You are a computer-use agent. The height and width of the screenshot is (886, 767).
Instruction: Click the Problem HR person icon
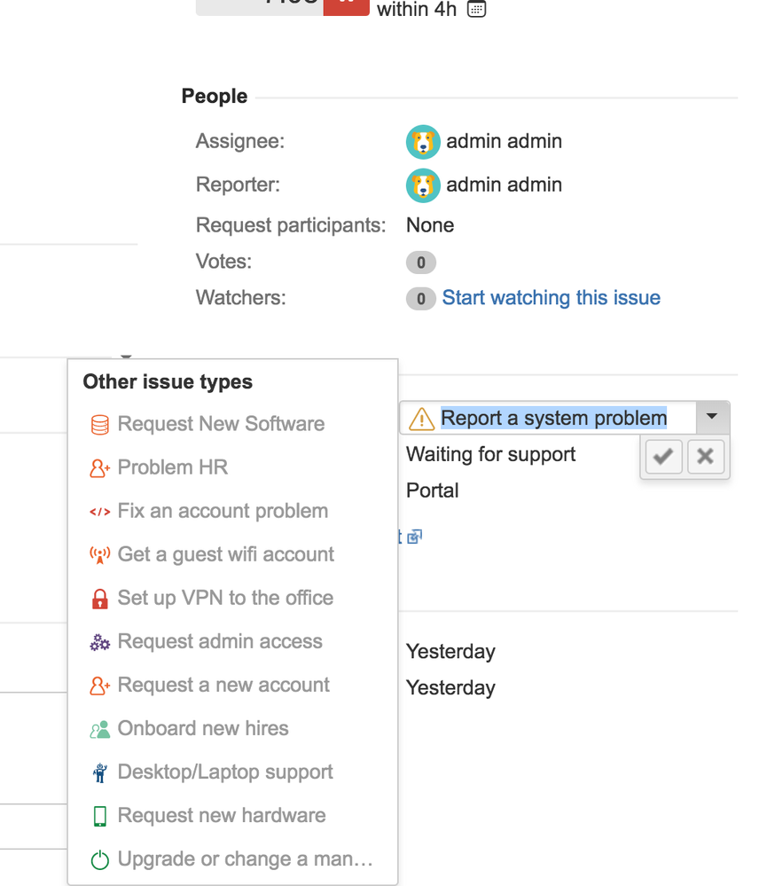pos(100,468)
